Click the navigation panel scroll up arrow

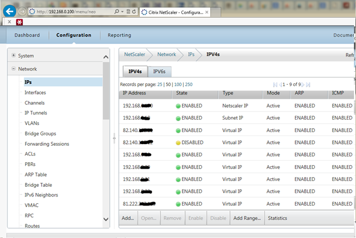coord(106,57)
